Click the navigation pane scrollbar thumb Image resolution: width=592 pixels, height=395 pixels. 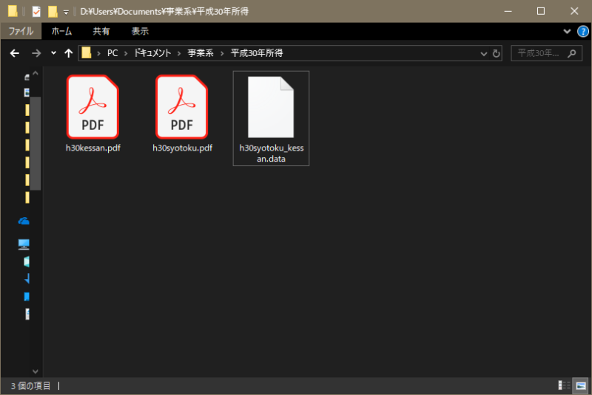tap(36, 143)
